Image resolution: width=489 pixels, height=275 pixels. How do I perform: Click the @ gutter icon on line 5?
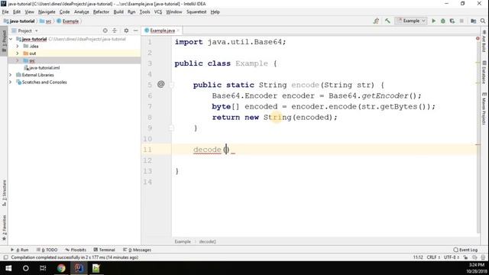(160, 84)
